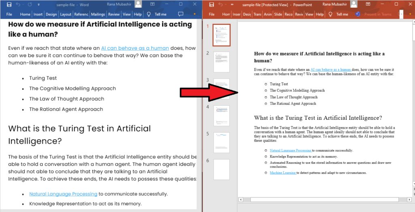This screenshot has width=415, height=212.
Task: Open the Mailings tab in Word
Action: pyautogui.click(x=98, y=14)
